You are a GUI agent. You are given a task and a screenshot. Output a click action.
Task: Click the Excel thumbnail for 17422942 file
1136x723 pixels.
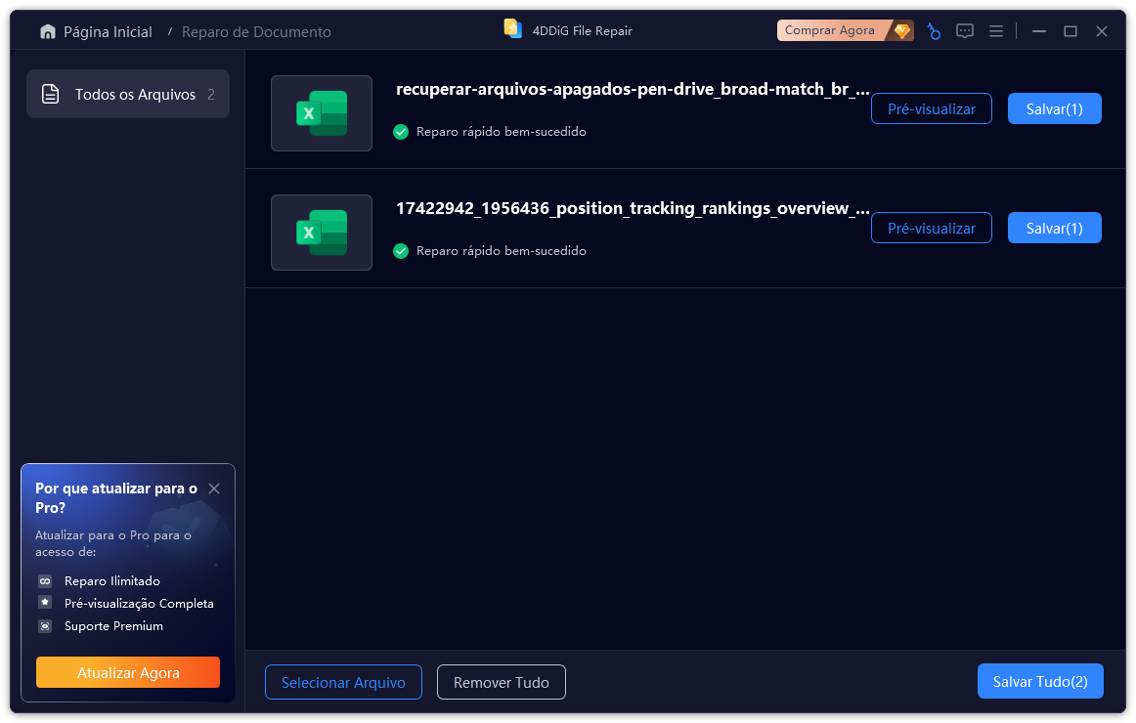click(322, 233)
